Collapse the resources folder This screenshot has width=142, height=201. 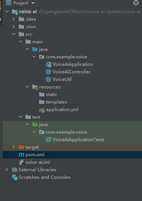coord(27,87)
